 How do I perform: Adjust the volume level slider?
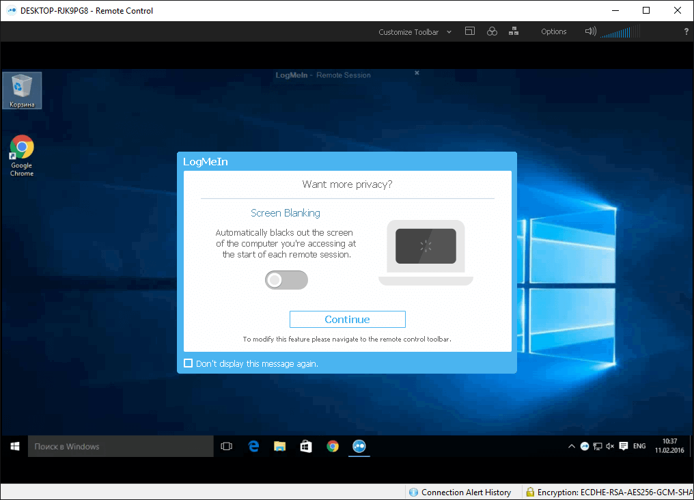click(620, 32)
